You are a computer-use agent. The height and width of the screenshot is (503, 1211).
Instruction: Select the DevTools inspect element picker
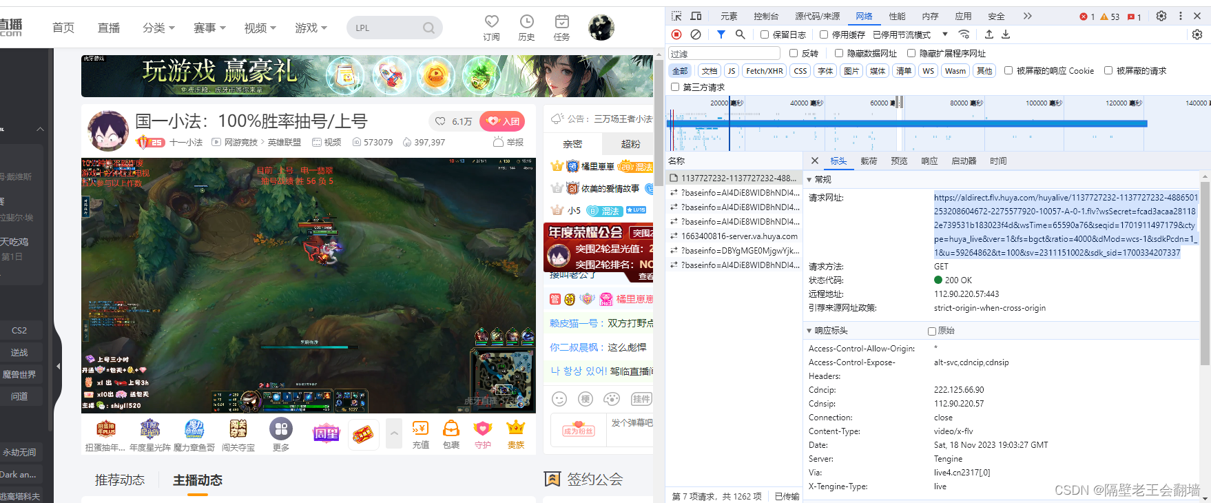pos(676,16)
